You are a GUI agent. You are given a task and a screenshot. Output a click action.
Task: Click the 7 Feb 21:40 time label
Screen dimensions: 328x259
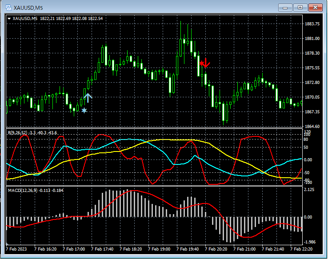pos(273,249)
